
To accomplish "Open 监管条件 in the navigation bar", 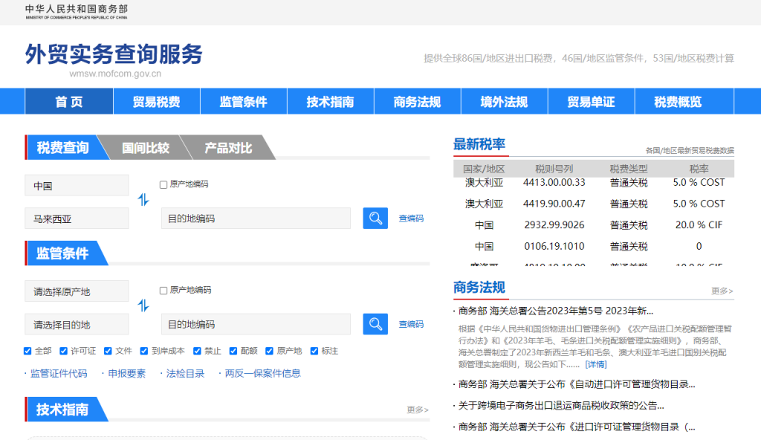I will (x=243, y=102).
